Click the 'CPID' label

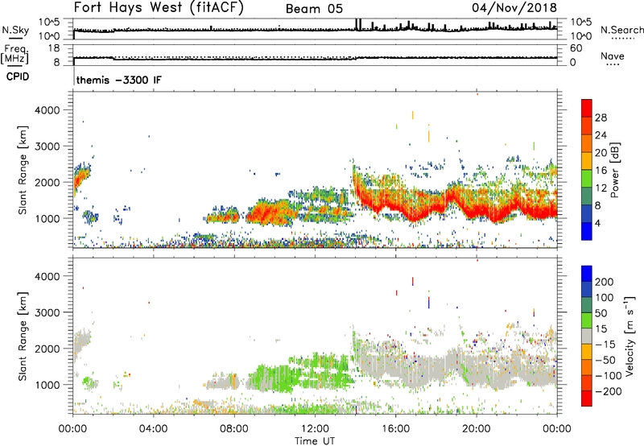18,76
